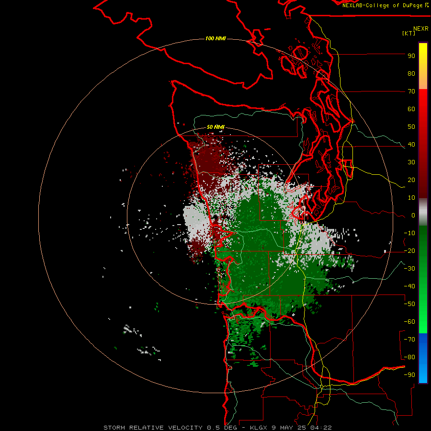The width and height of the screenshot is (431, 431).
Task: Click the -20 value on the velocity scale
Action: (x=409, y=251)
